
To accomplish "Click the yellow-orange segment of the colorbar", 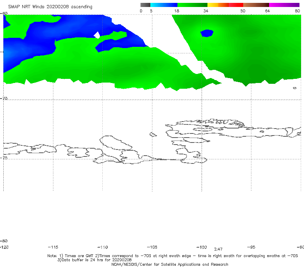I will point(218,5).
